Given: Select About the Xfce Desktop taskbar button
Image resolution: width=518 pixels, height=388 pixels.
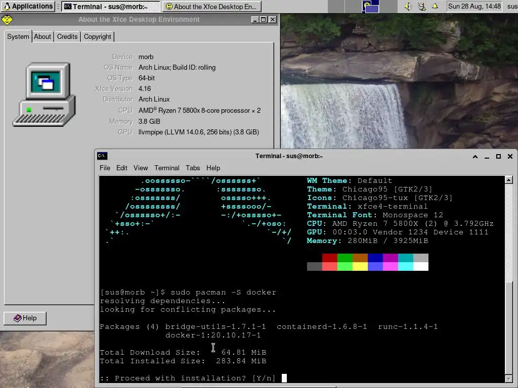Looking at the screenshot, I should tap(212, 6).
